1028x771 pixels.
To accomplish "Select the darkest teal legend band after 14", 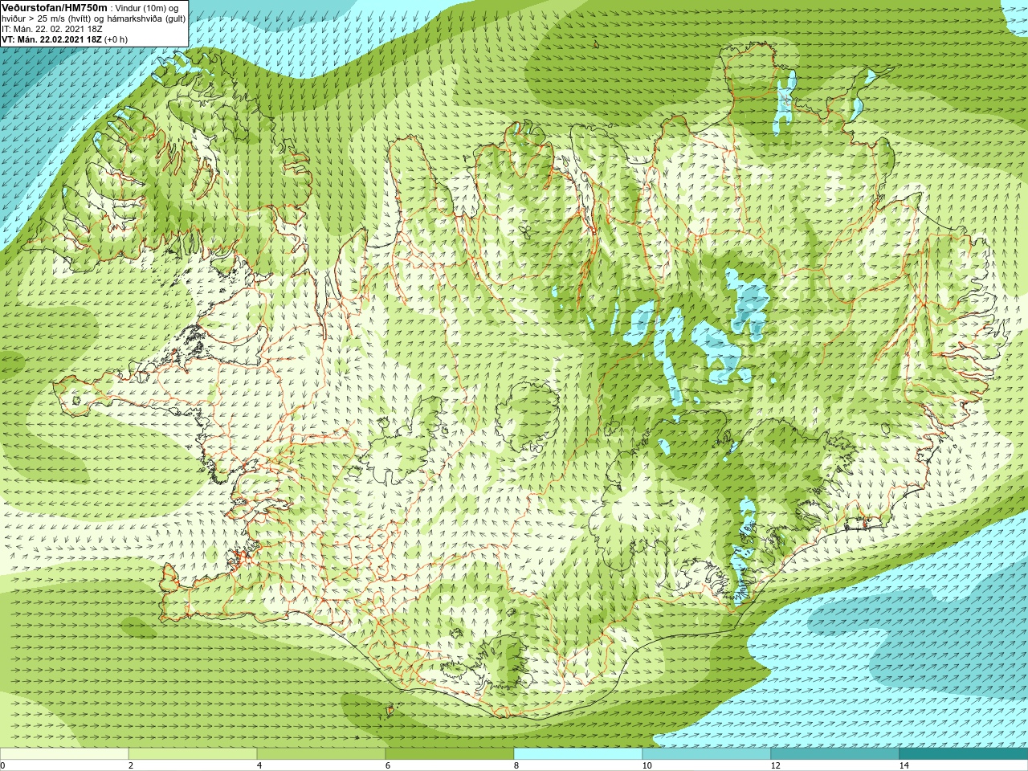I will pos(964,754).
